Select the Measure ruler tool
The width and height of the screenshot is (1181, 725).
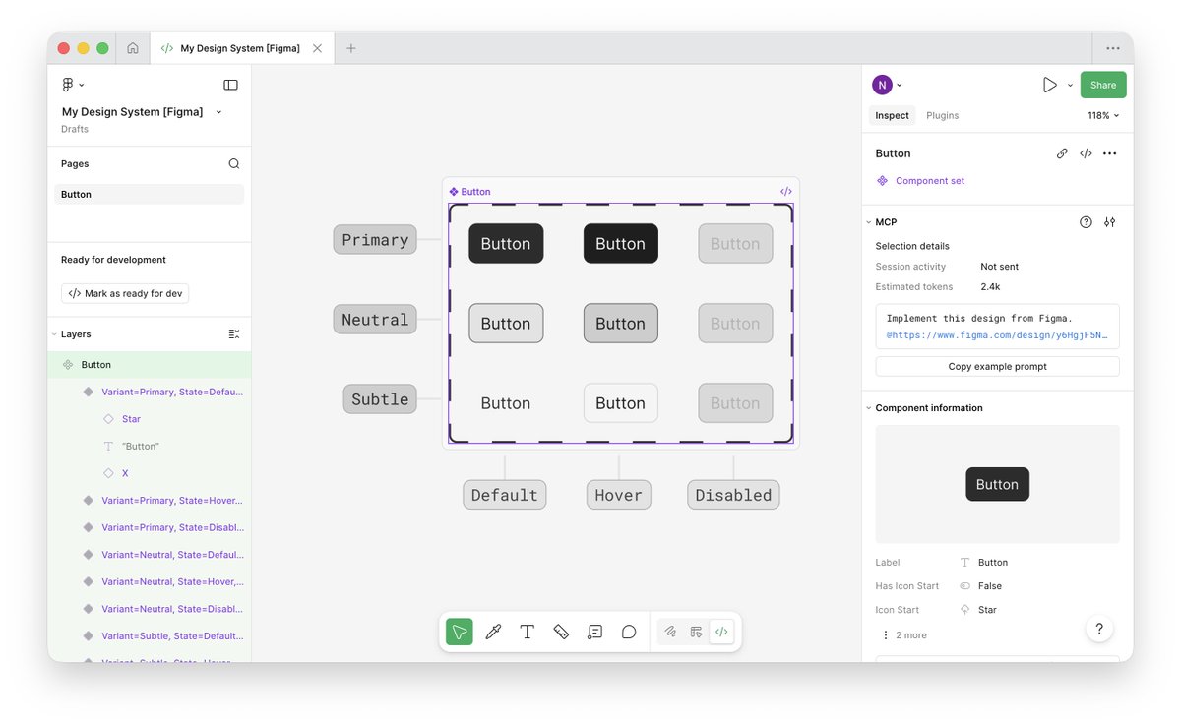coord(561,632)
